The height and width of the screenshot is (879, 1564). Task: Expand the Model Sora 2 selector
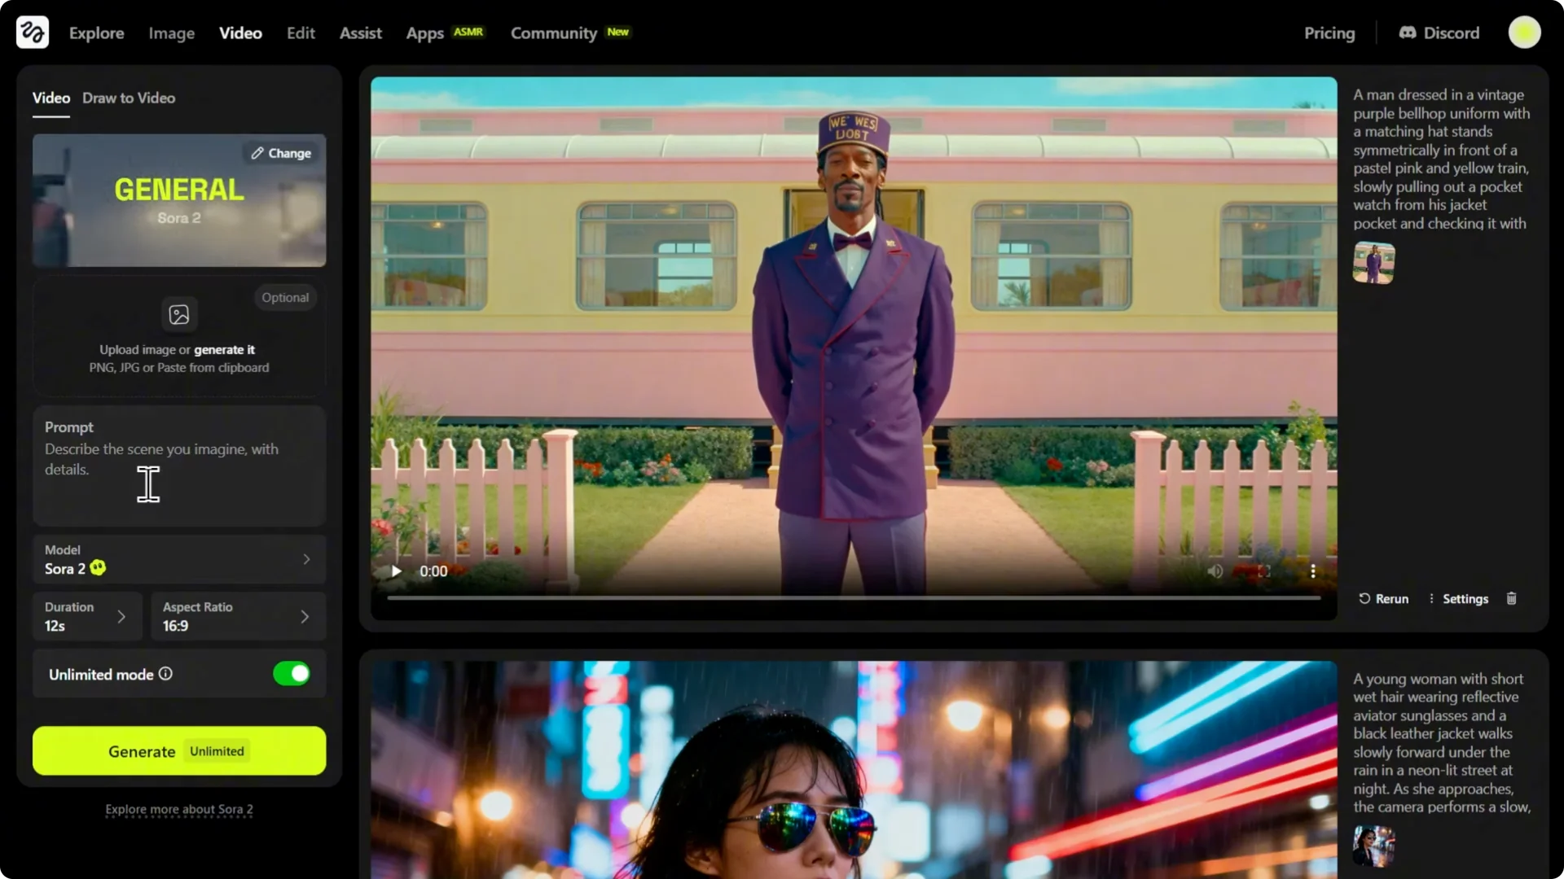pyautogui.click(x=179, y=560)
